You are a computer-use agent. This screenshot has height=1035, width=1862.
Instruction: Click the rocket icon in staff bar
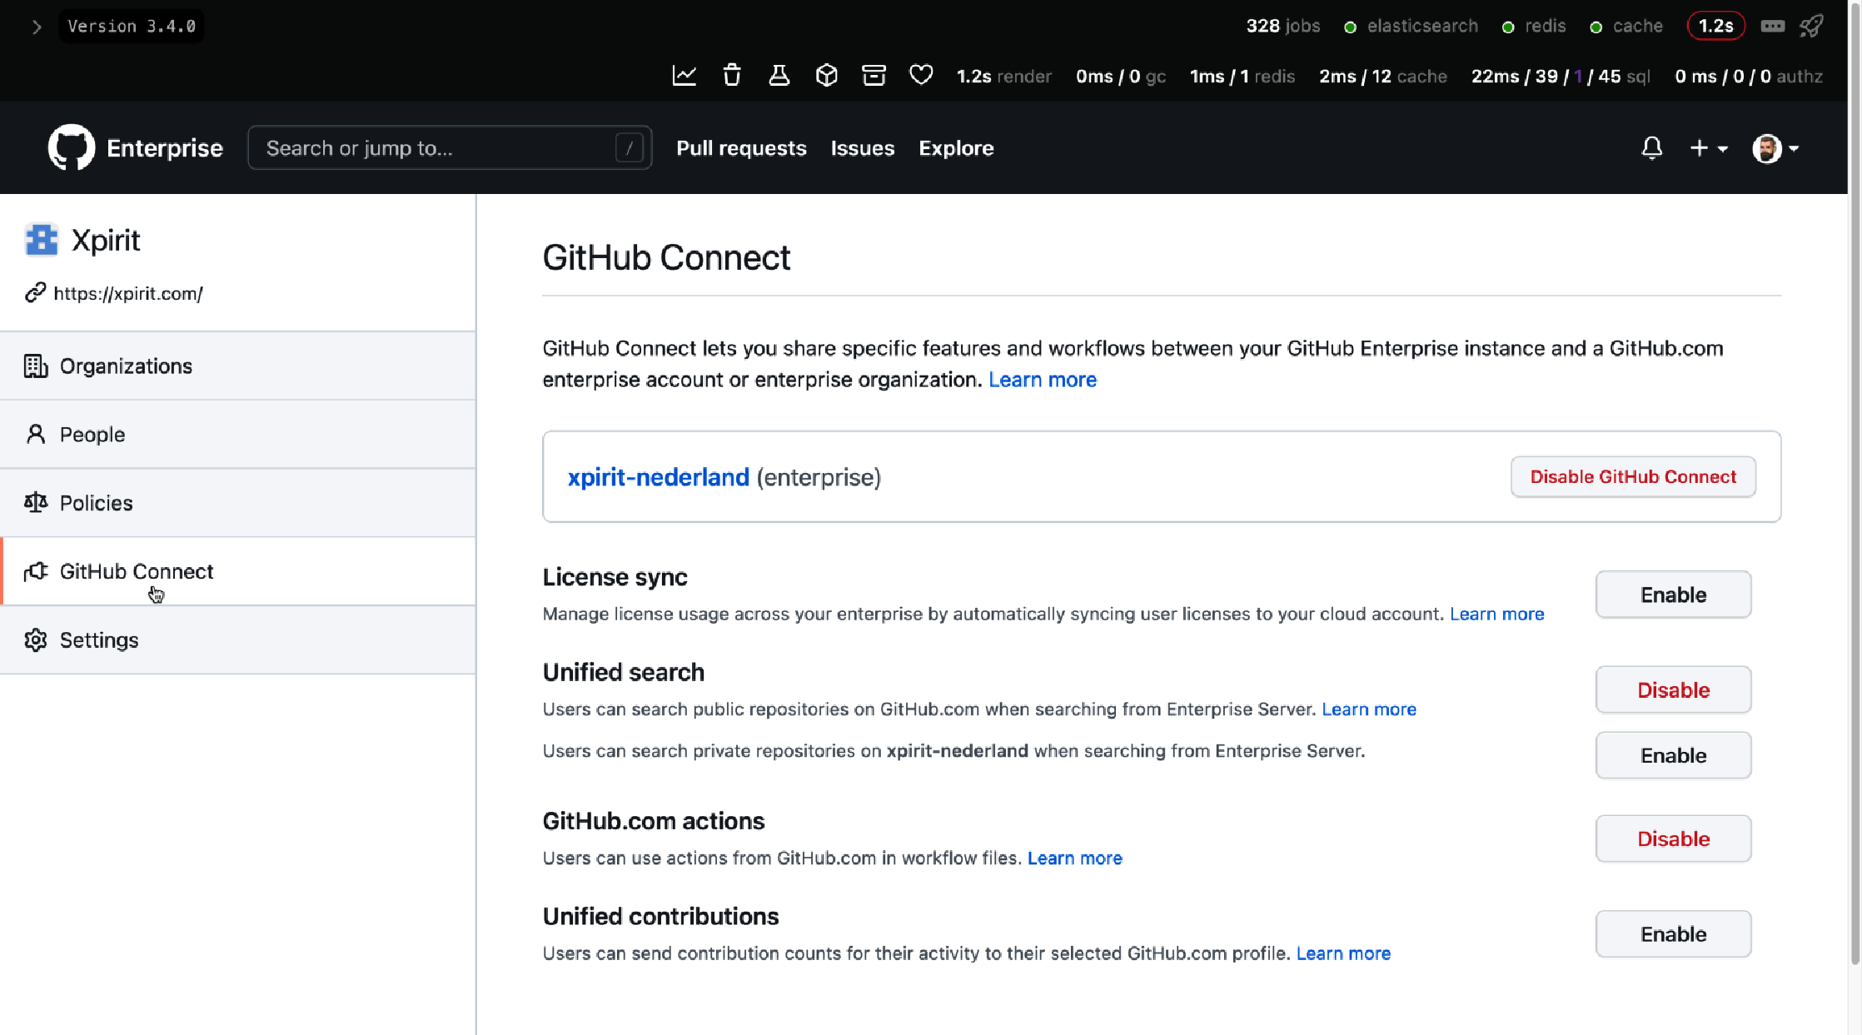[1811, 27]
